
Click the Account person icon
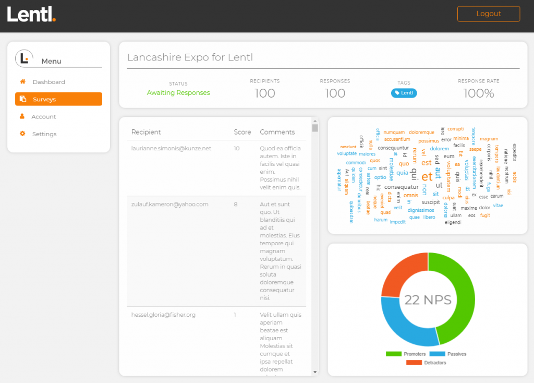point(22,116)
